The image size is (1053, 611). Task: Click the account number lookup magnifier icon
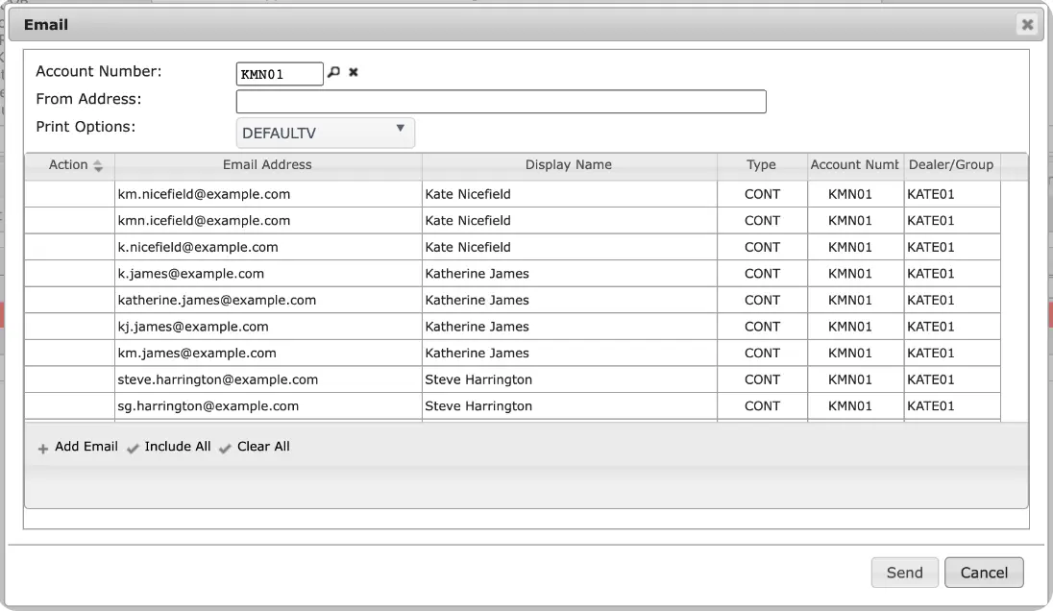pos(333,72)
